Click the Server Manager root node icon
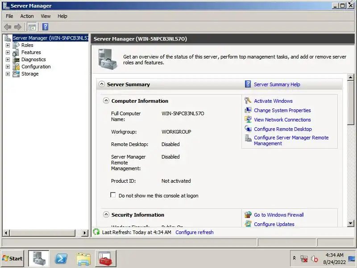Image resolution: width=357 pixels, height=268 pixels. [x=8, y=38]
